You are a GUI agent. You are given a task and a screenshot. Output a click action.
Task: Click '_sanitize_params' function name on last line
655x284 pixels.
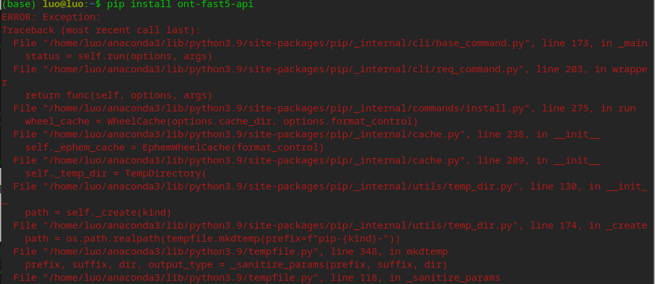pos(453,277)
